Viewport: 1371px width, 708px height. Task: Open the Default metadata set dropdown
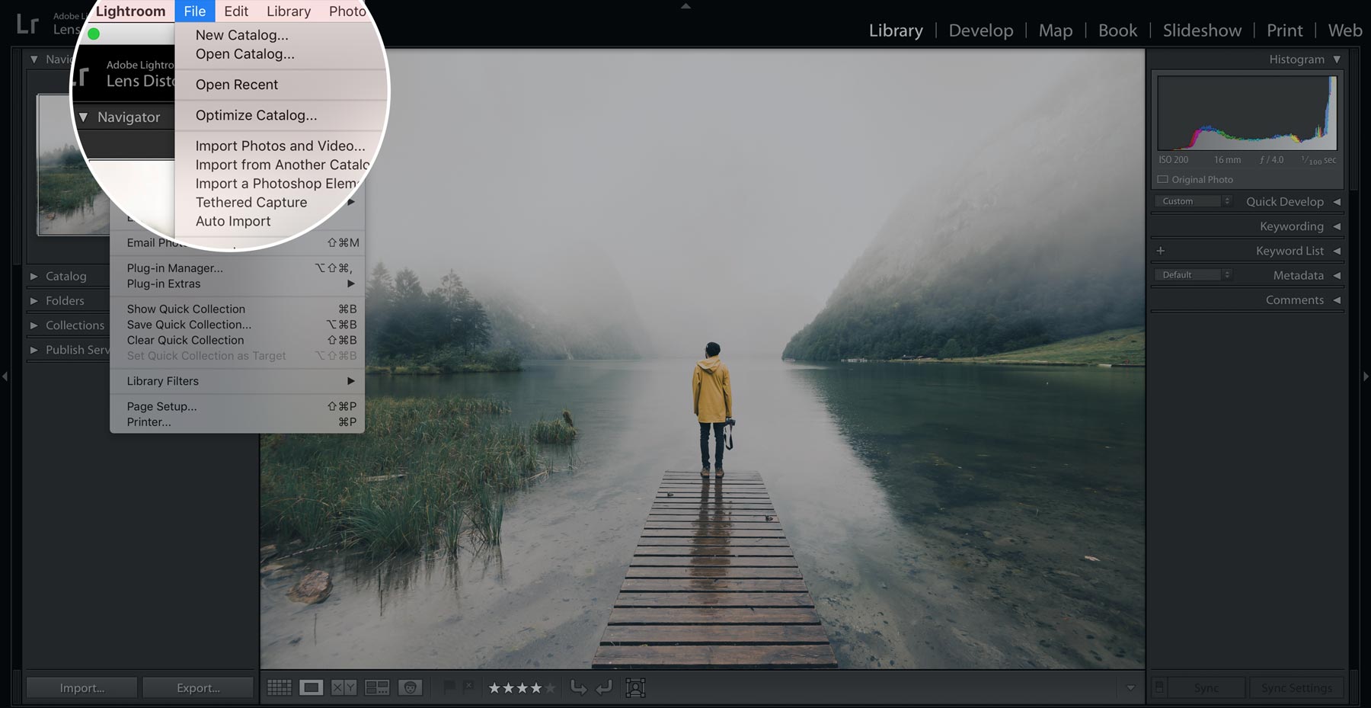pos(1194,275)
